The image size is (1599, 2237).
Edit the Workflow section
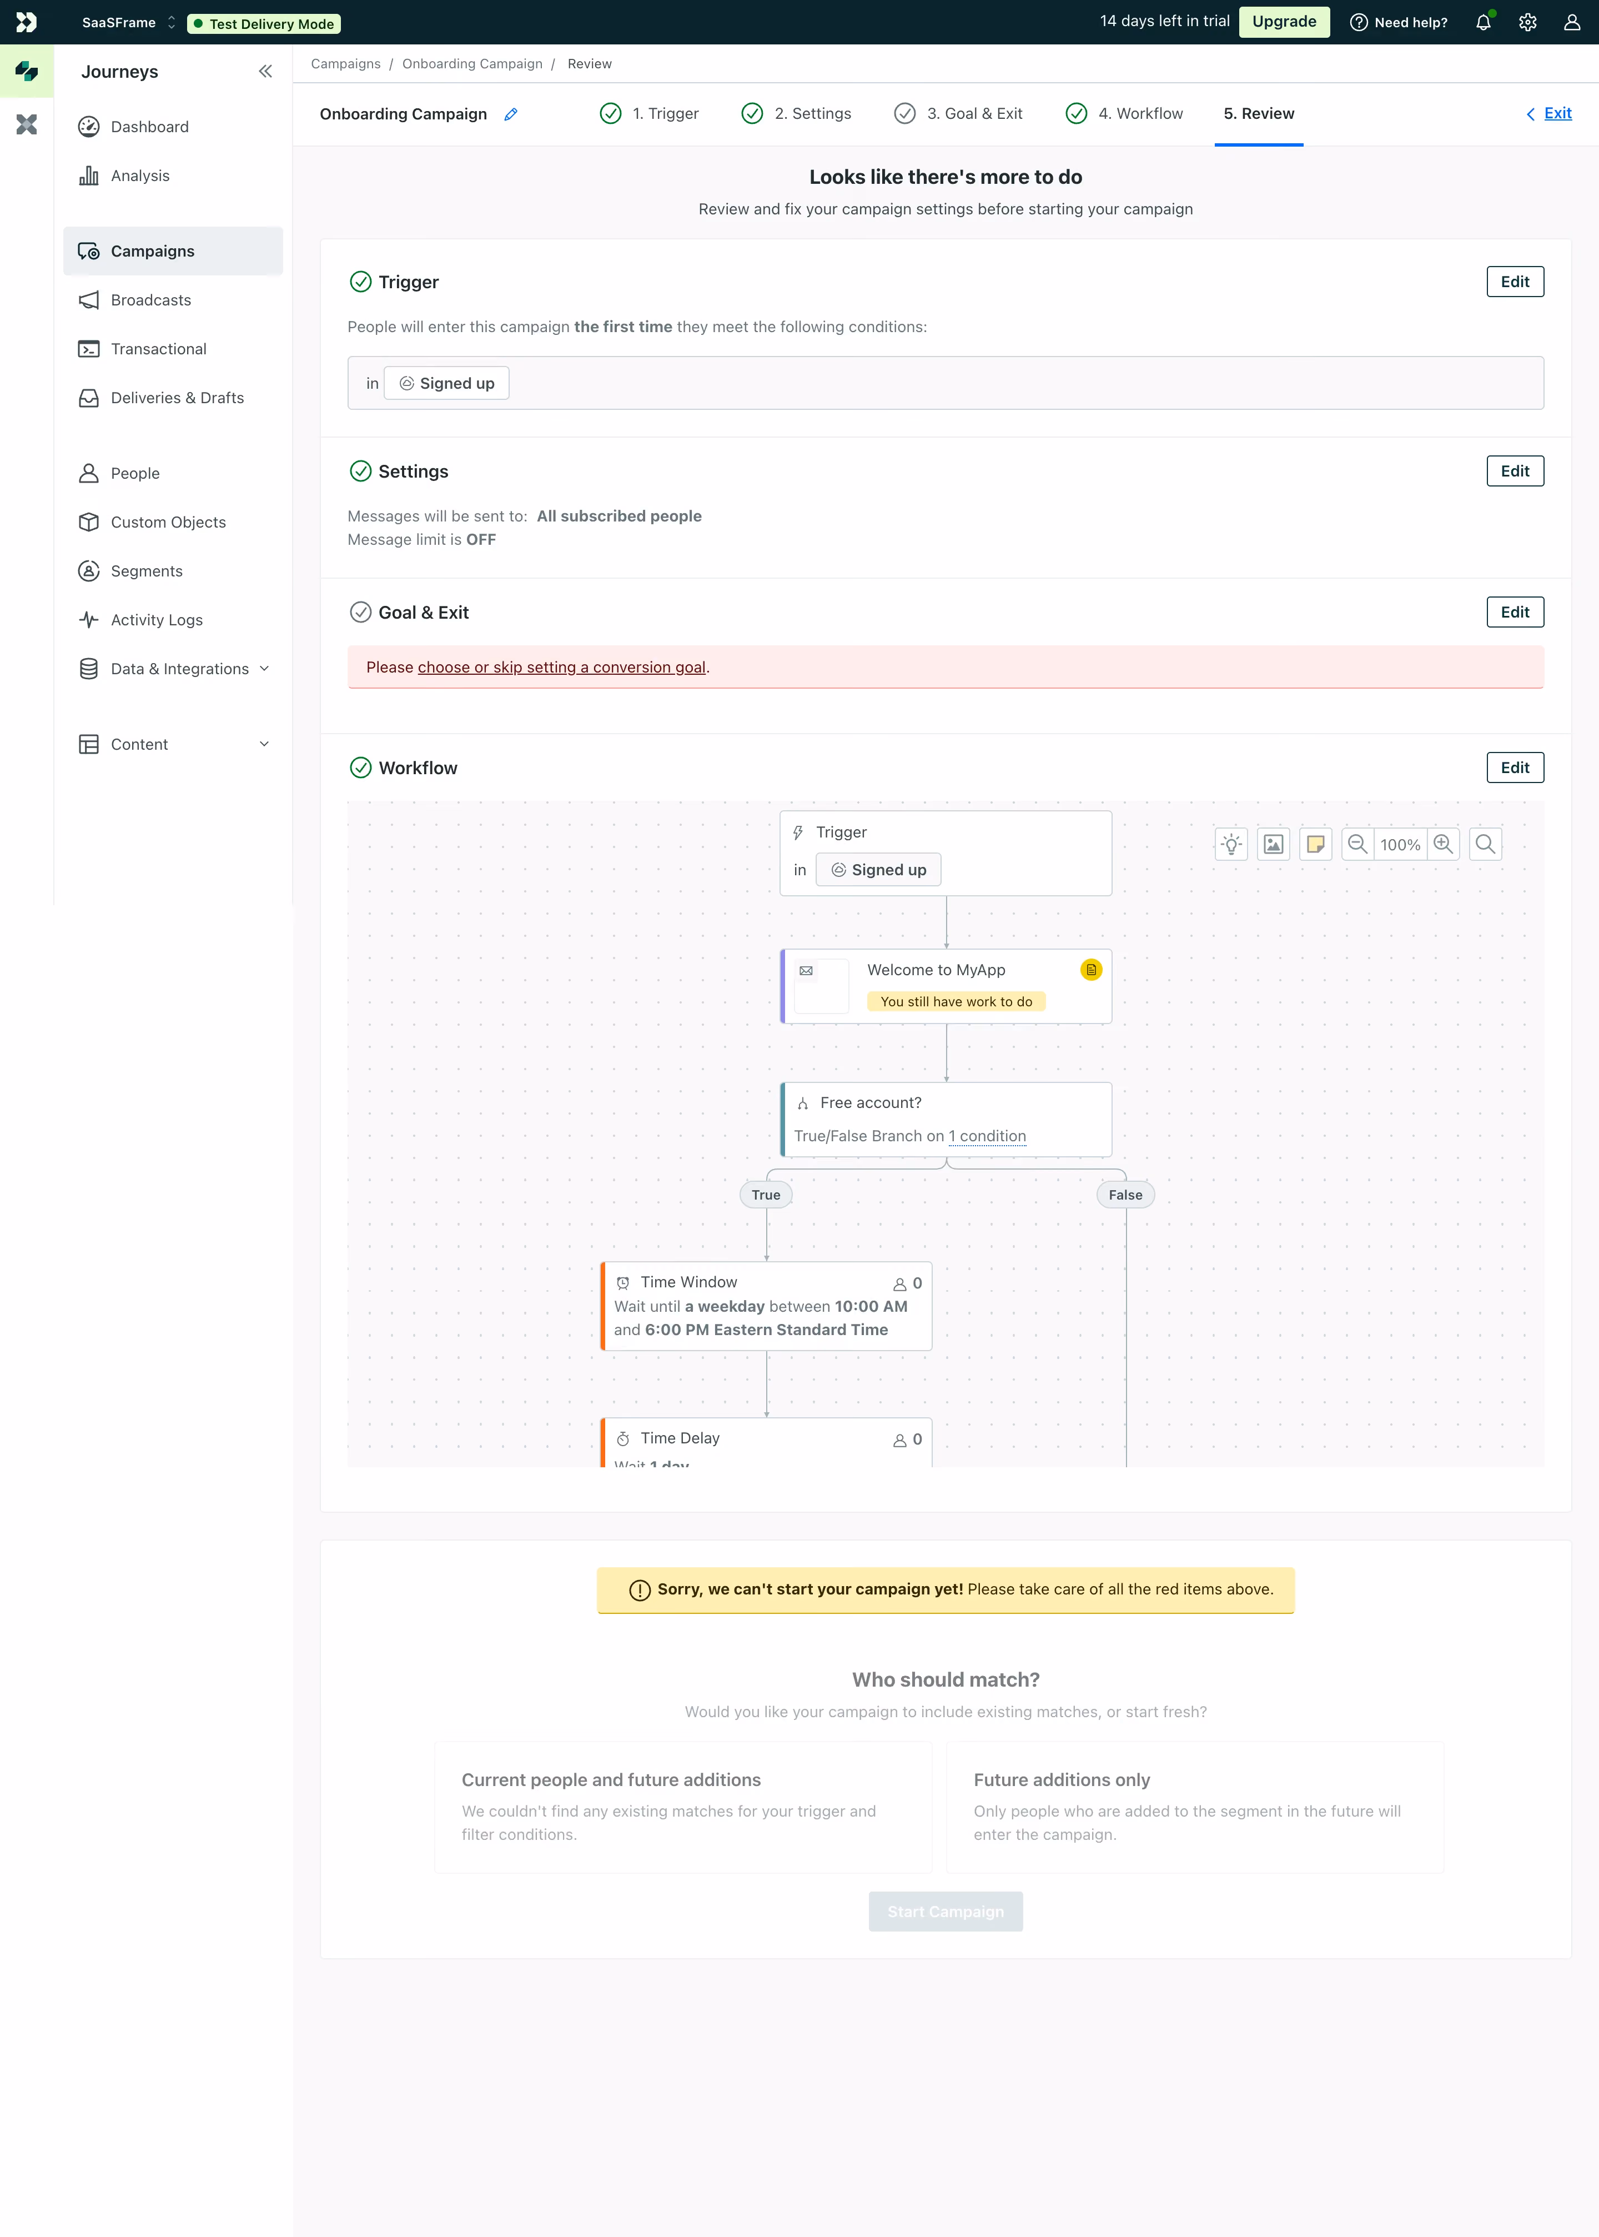pos(1514,767)
